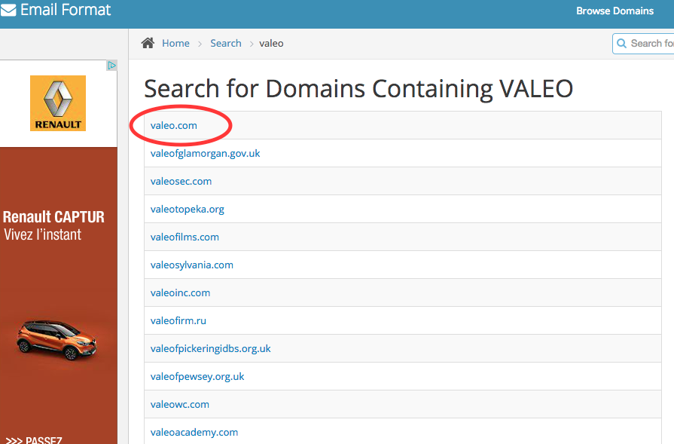The image size is (674, 444).
Task: Go to Home breadcrumb link
Action: point(175,43)
